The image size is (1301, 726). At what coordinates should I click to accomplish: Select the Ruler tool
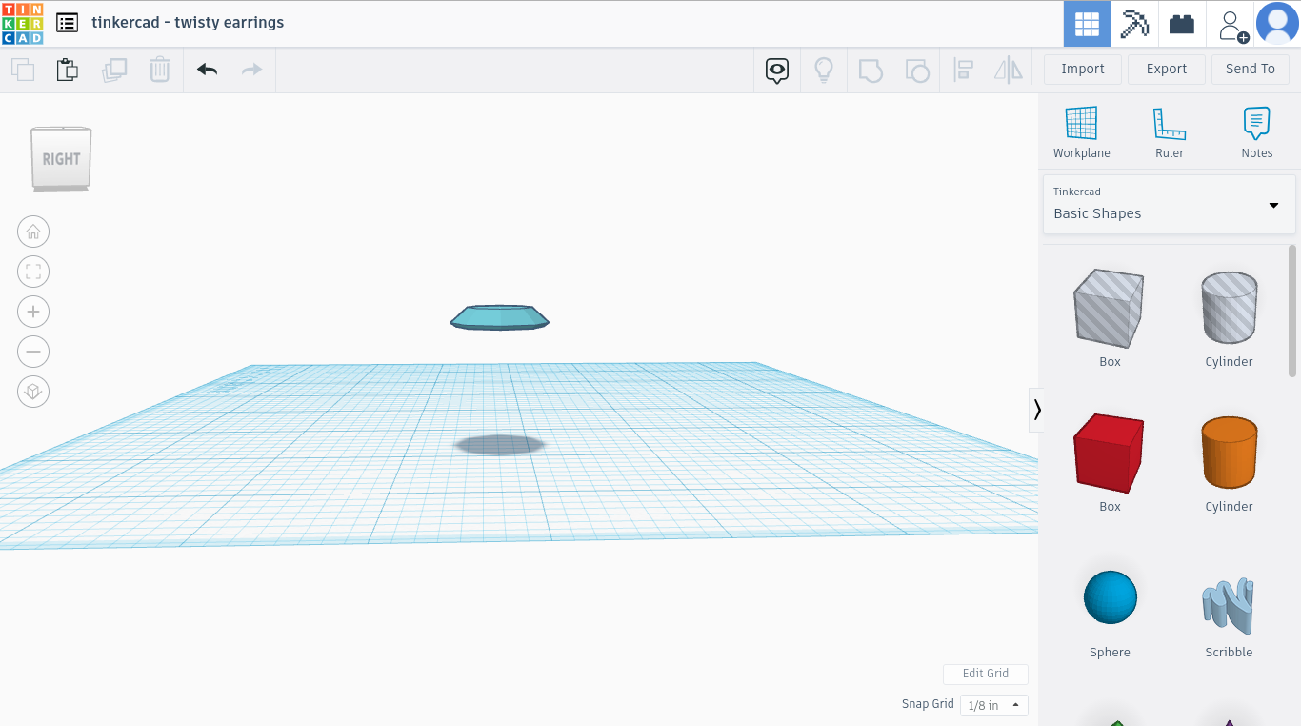(1169, 131)
